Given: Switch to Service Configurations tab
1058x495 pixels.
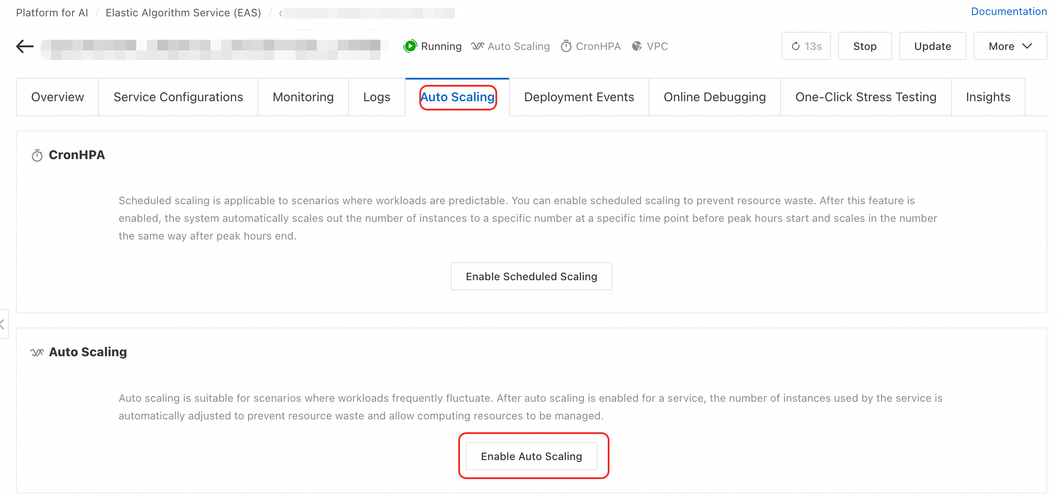Looking at the screenshot, I should (178, 97).
